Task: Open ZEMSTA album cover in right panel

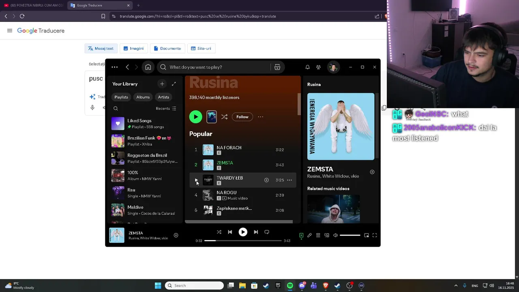Action: pos(341,127)
